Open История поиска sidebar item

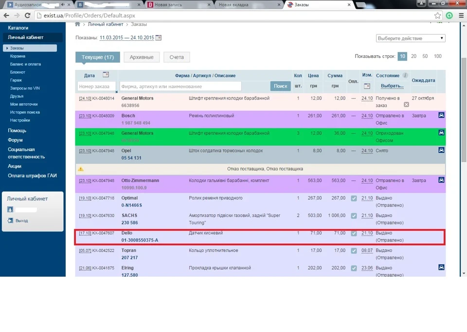tap(25, 112)
